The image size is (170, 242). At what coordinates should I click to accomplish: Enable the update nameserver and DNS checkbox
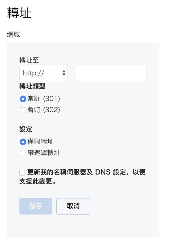pos(22,173)
